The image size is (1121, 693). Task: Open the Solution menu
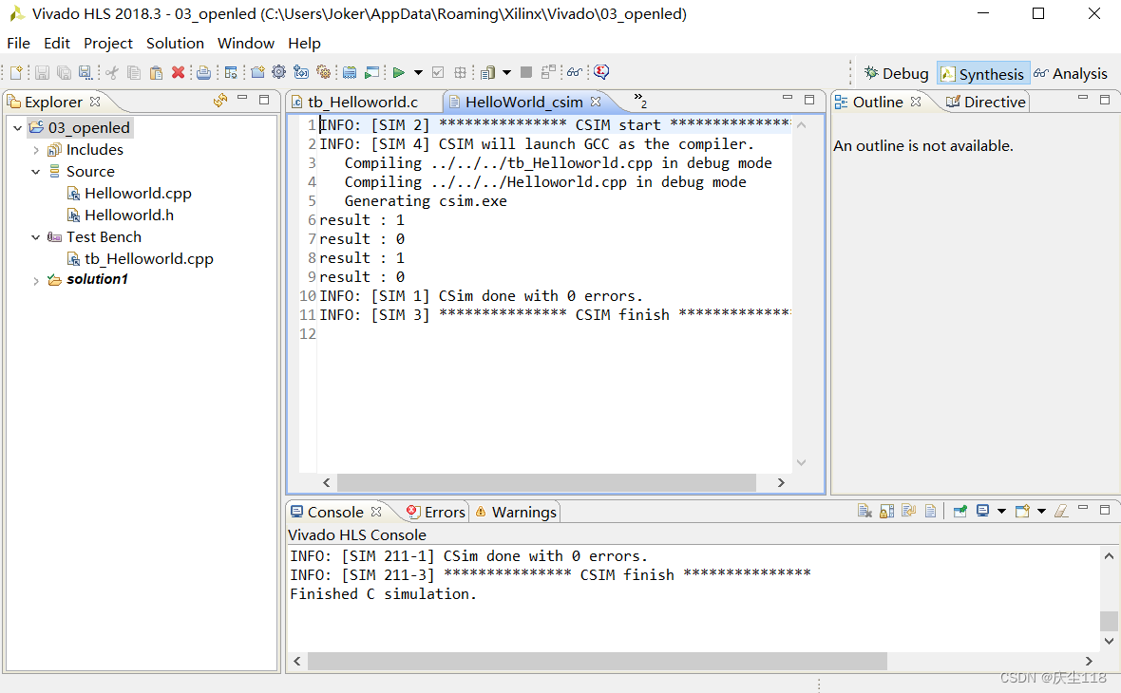pos(175,43)
